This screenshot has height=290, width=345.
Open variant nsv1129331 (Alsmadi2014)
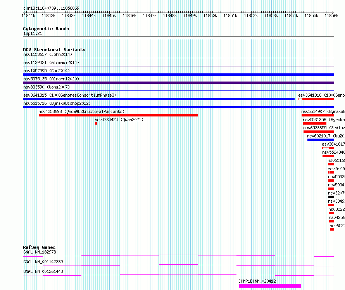pos(51,63)
